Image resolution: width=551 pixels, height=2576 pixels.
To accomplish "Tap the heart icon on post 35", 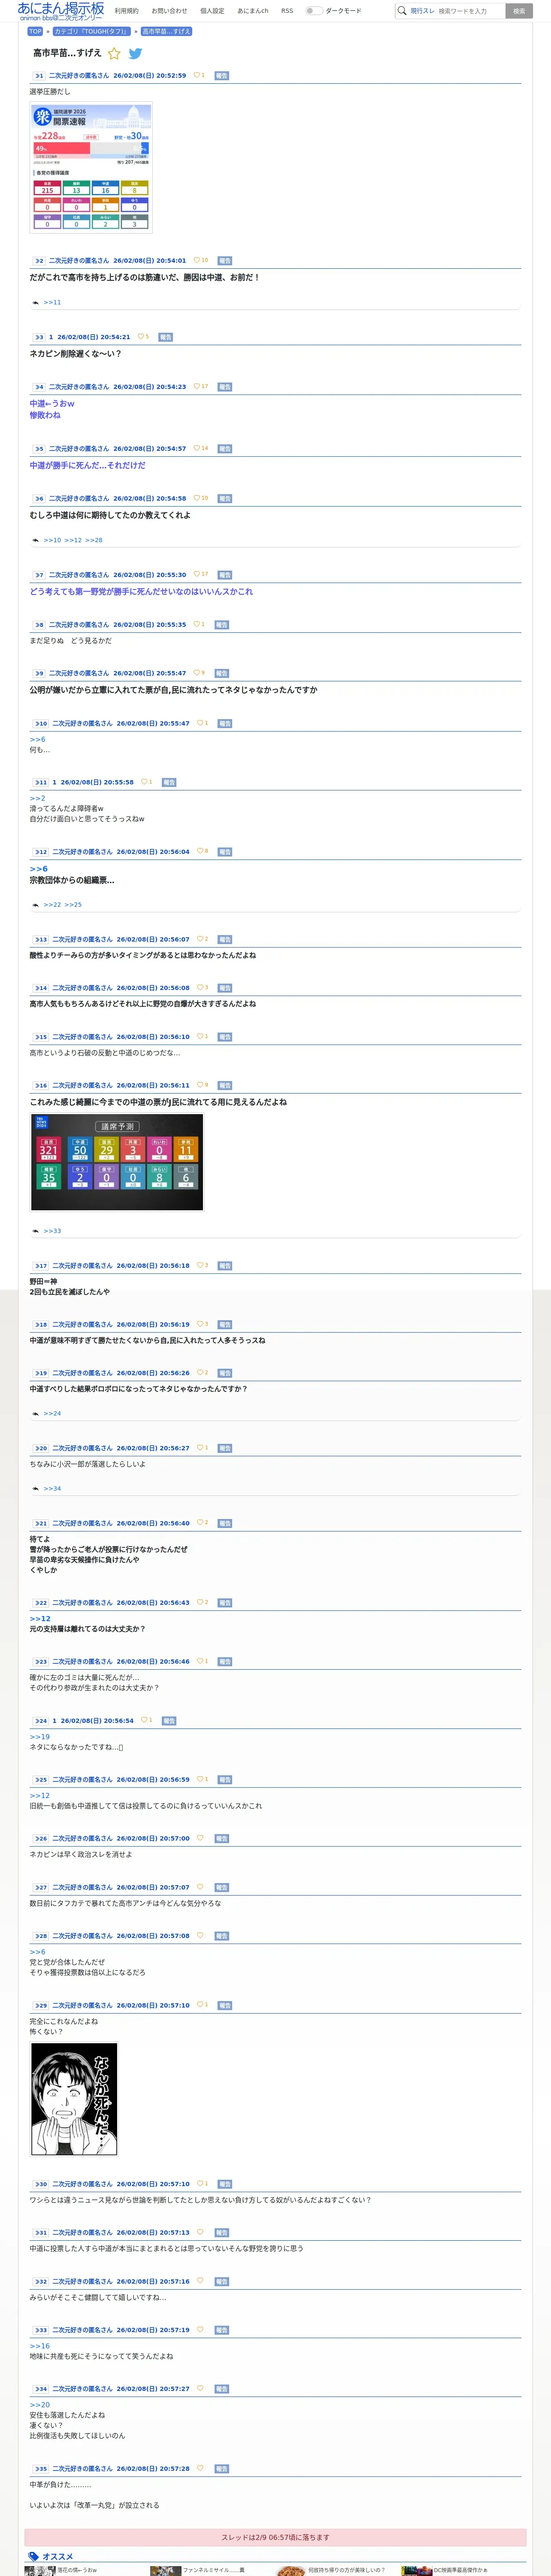I will pyautogui.click(x=199, y=2468).
